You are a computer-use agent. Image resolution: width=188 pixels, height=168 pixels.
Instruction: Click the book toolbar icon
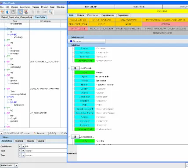(45, 12)
